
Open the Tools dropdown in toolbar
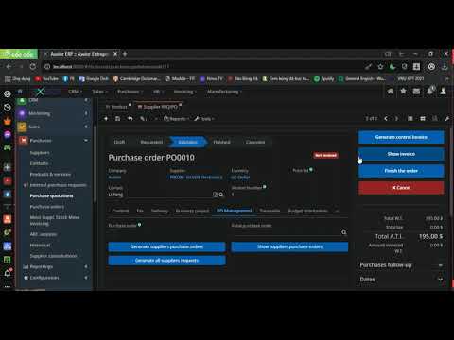[x=204, y=119]
